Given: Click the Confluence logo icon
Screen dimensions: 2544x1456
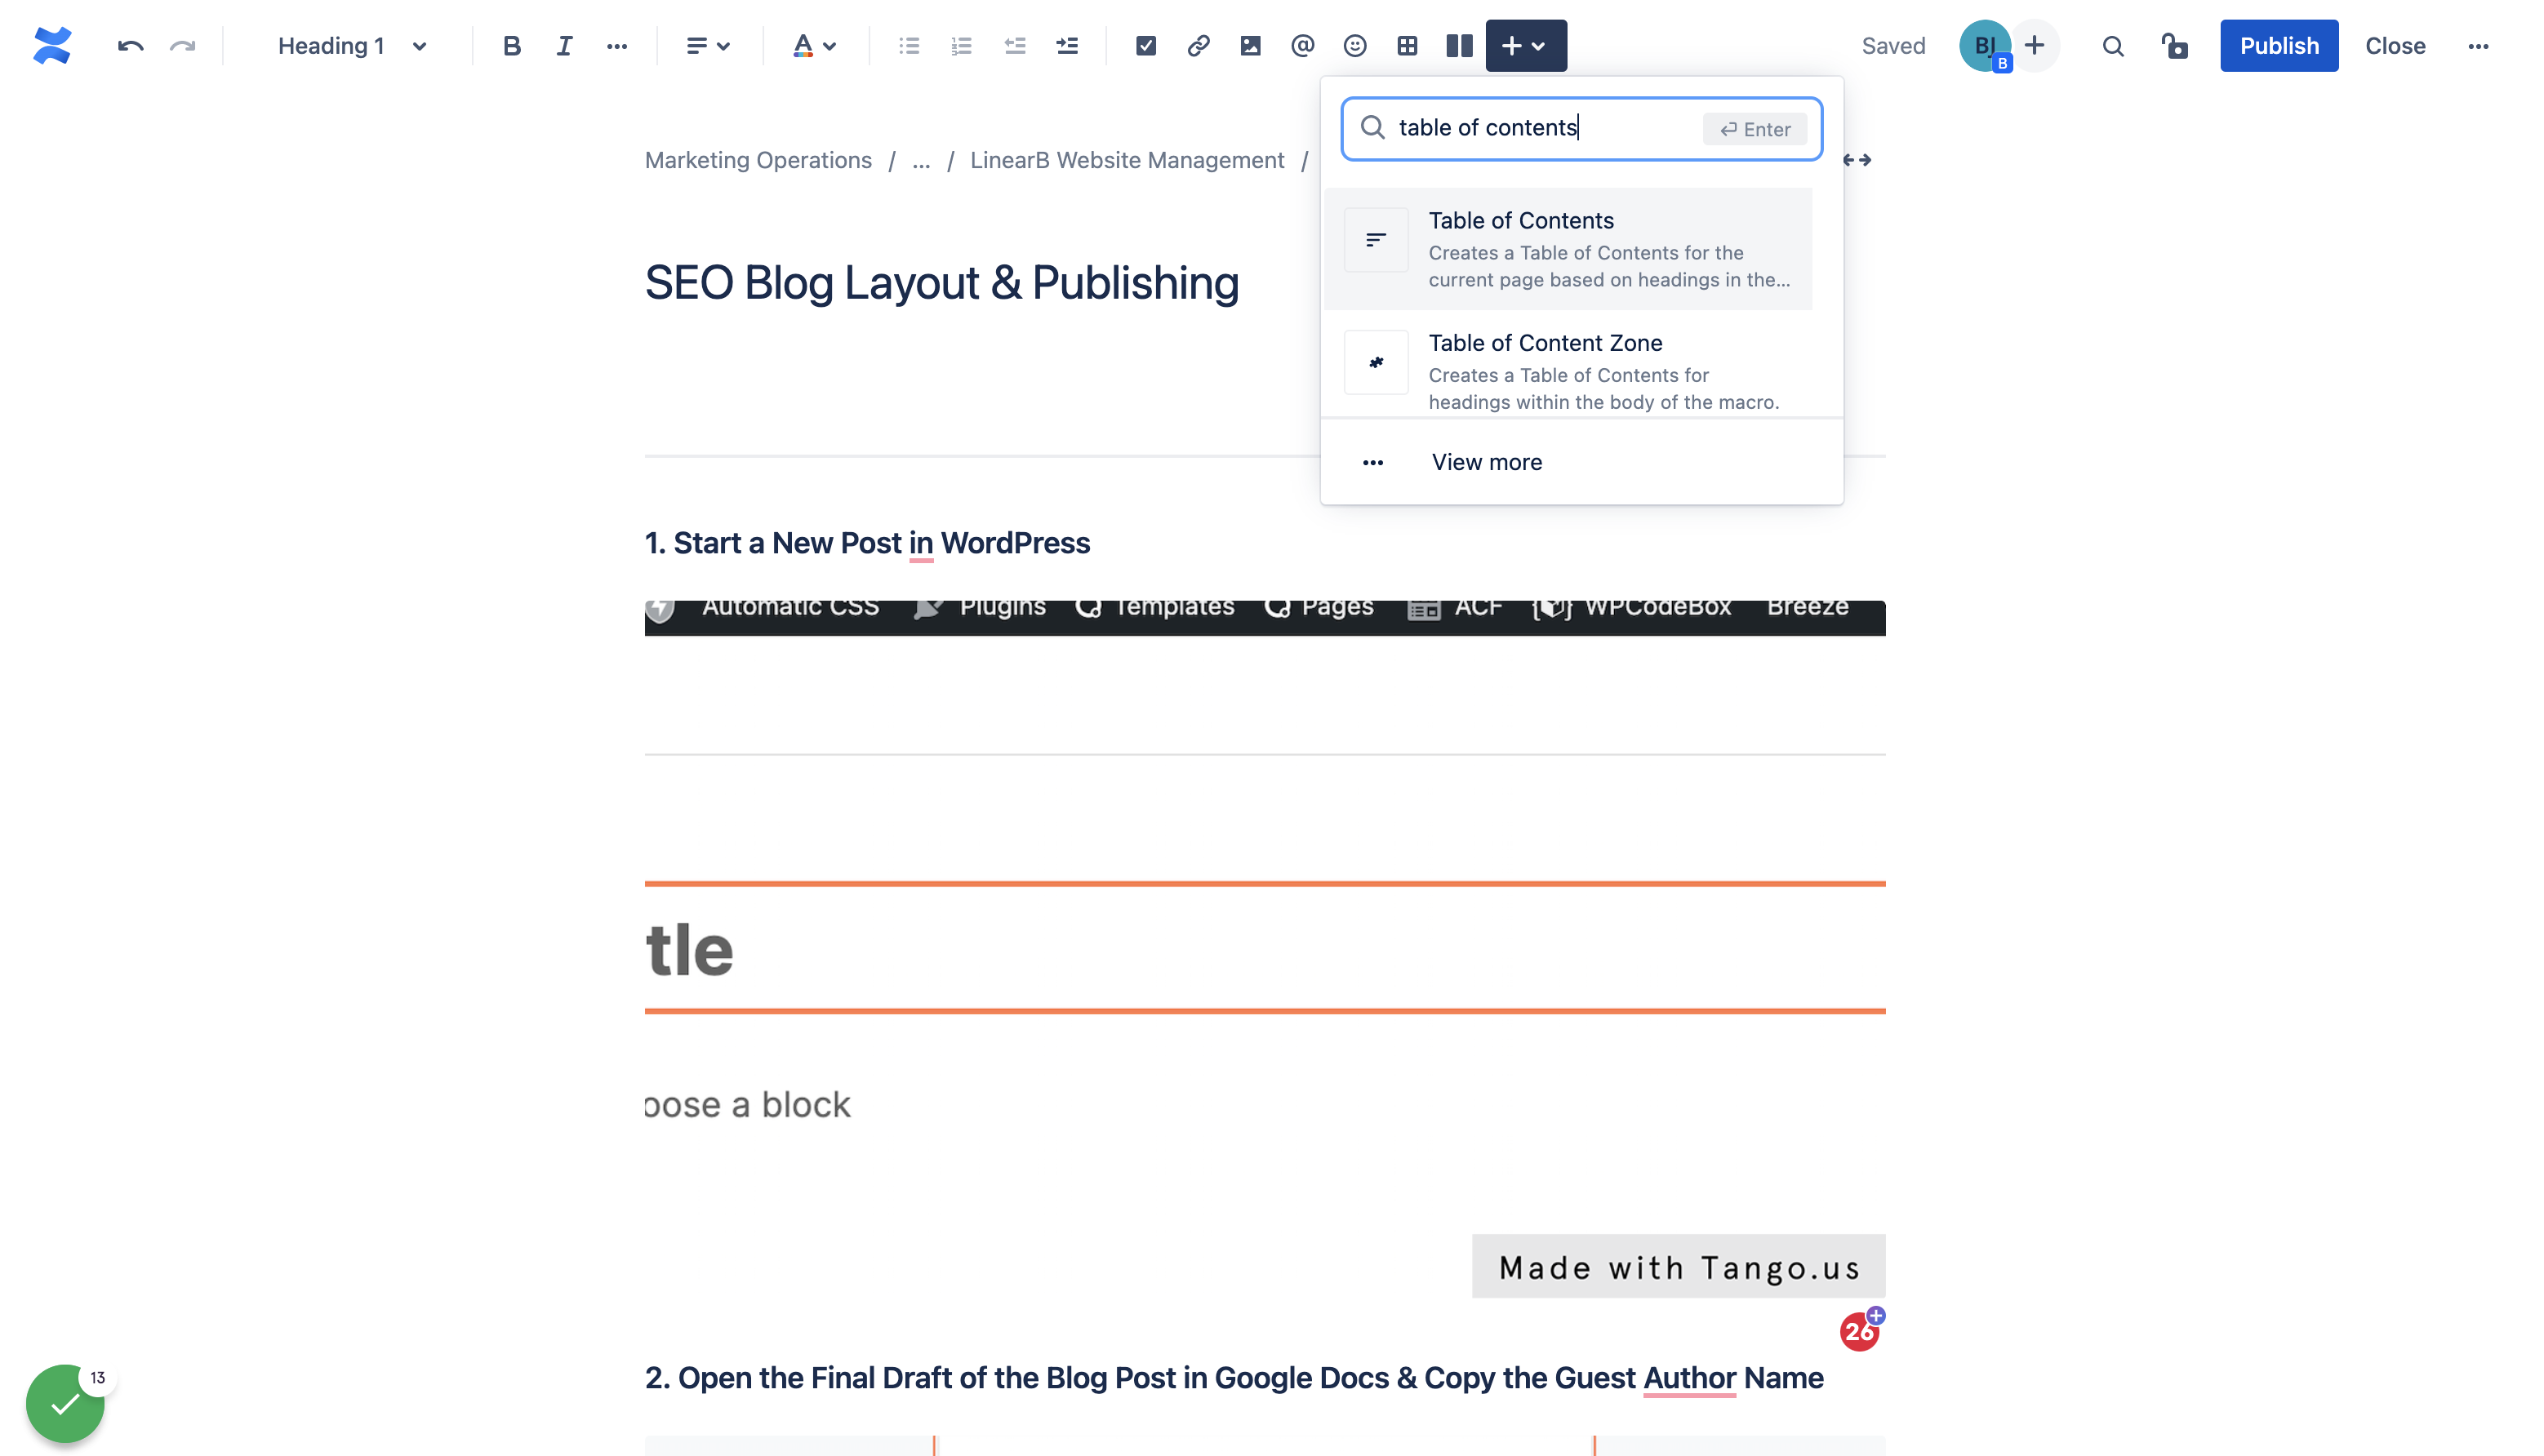Looking at the screenshot, I should coord(52,46).
